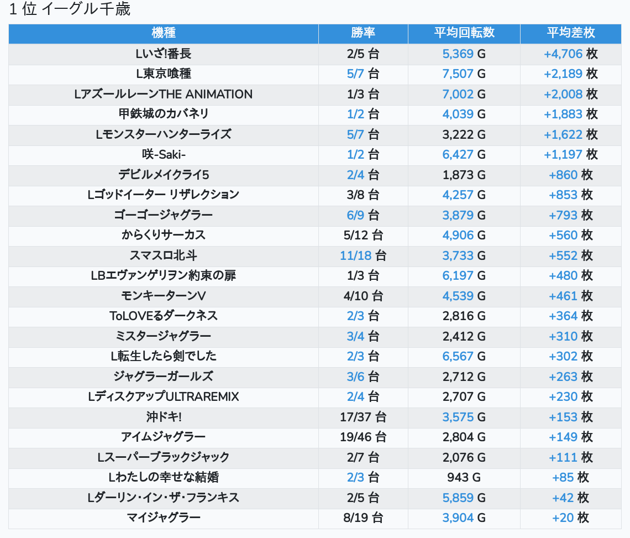Click the 943 G average spins value
Viewport: 630px width, 538px height.
click(464, 477)
